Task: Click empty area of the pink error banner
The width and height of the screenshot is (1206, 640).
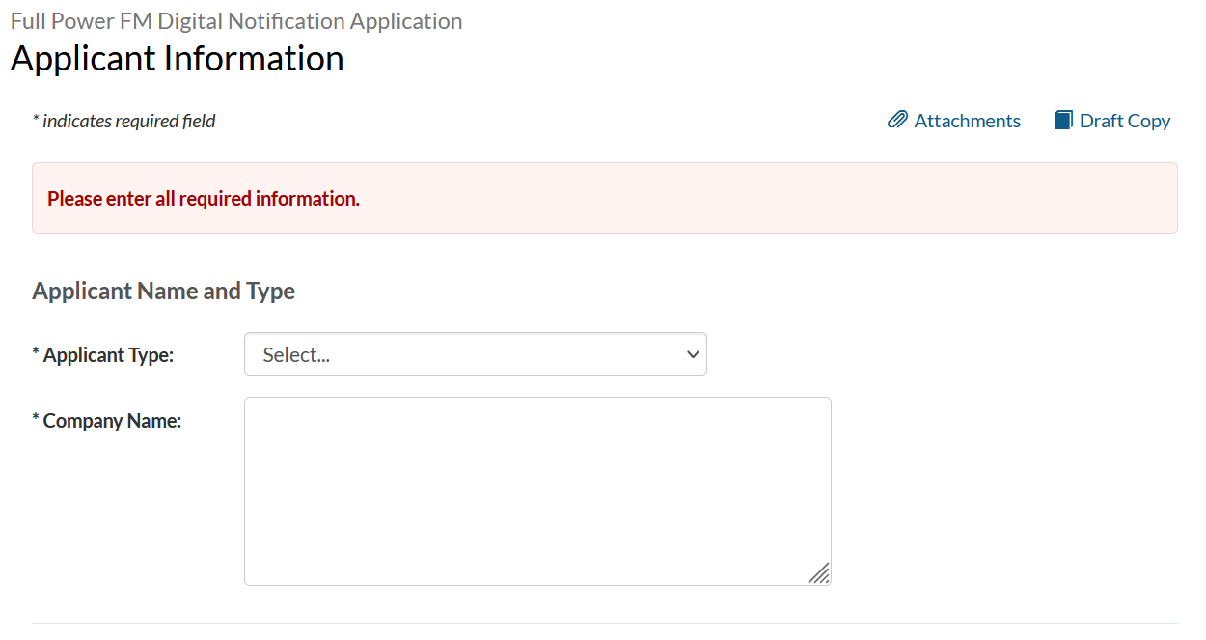Action: [x=772, y=199]
